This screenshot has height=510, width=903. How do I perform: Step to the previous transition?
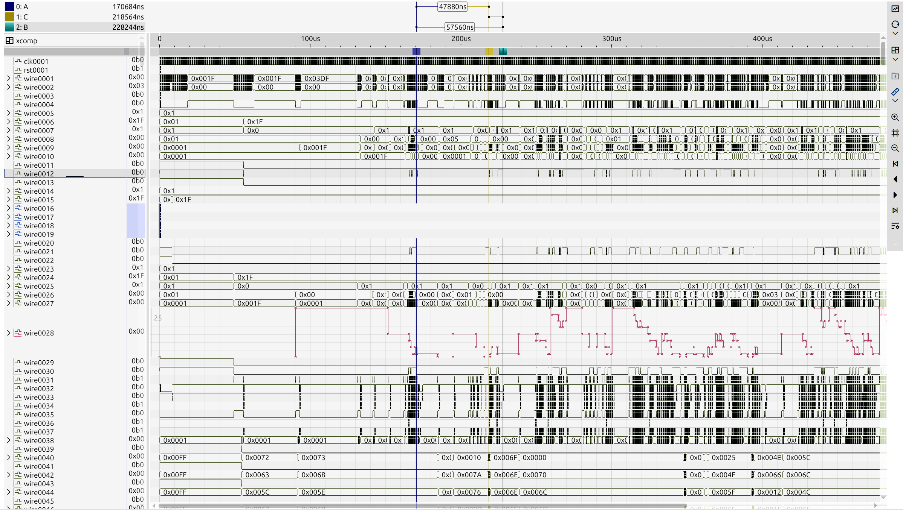tap(895, 179)
